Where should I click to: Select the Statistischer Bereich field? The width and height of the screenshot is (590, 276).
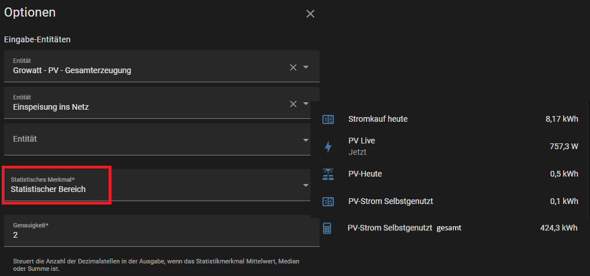(x=162, y=185)
